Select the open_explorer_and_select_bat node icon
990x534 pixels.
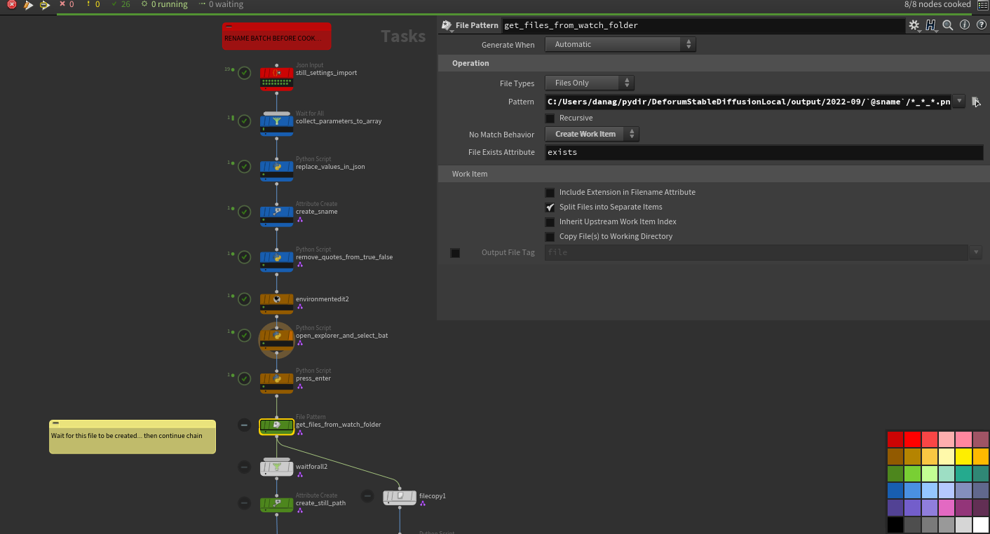pyautogui.click(x=277, y=339)
